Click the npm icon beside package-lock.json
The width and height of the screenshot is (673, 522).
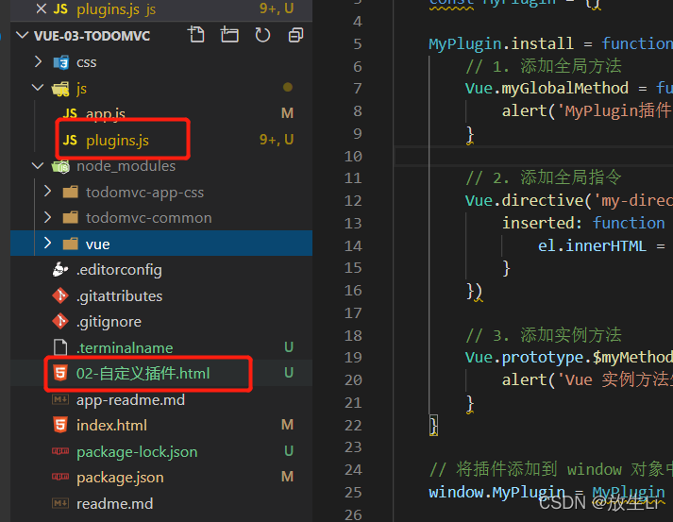click(60, 451)
